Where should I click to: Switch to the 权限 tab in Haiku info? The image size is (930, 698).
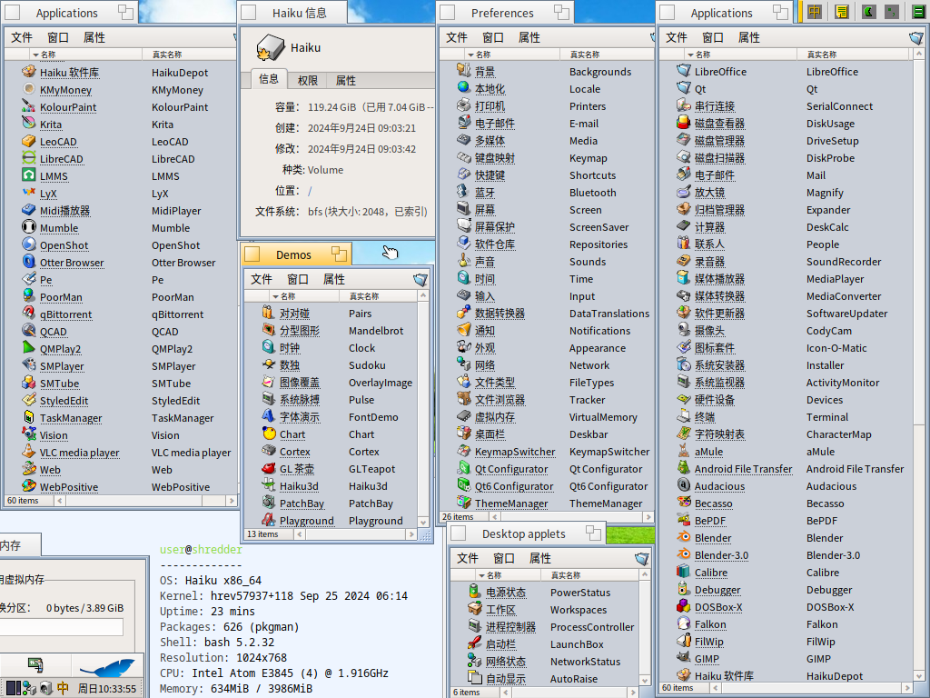[307, 80]
